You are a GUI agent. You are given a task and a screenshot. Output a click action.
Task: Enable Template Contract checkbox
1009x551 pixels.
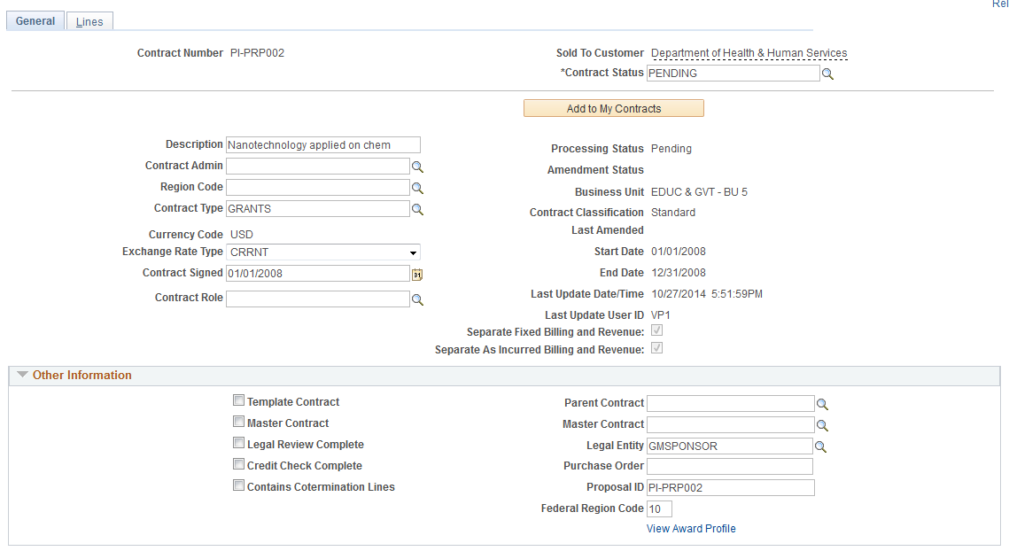[238, 400]
